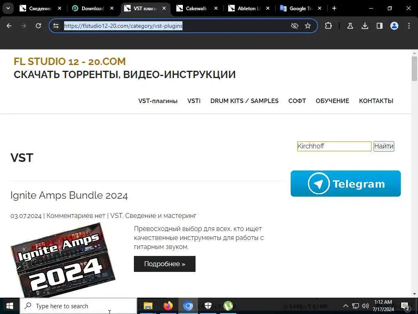Close the Cakewalk tab
The height and width of the screenshot is (314, 418).
[x=216, y=9]
